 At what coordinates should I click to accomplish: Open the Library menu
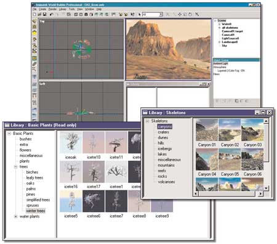63,9
